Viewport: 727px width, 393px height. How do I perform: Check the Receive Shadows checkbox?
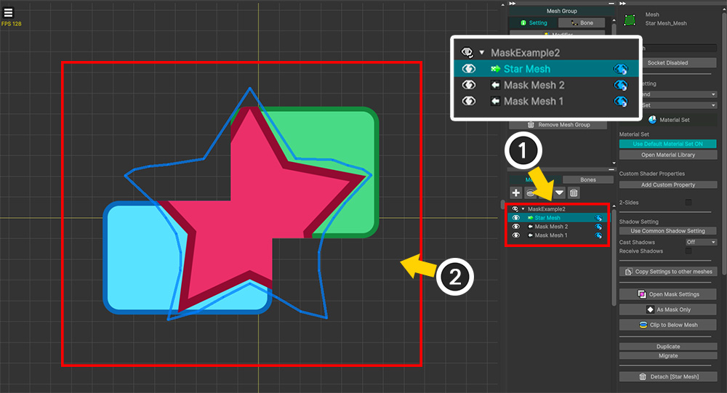[688, 251]
